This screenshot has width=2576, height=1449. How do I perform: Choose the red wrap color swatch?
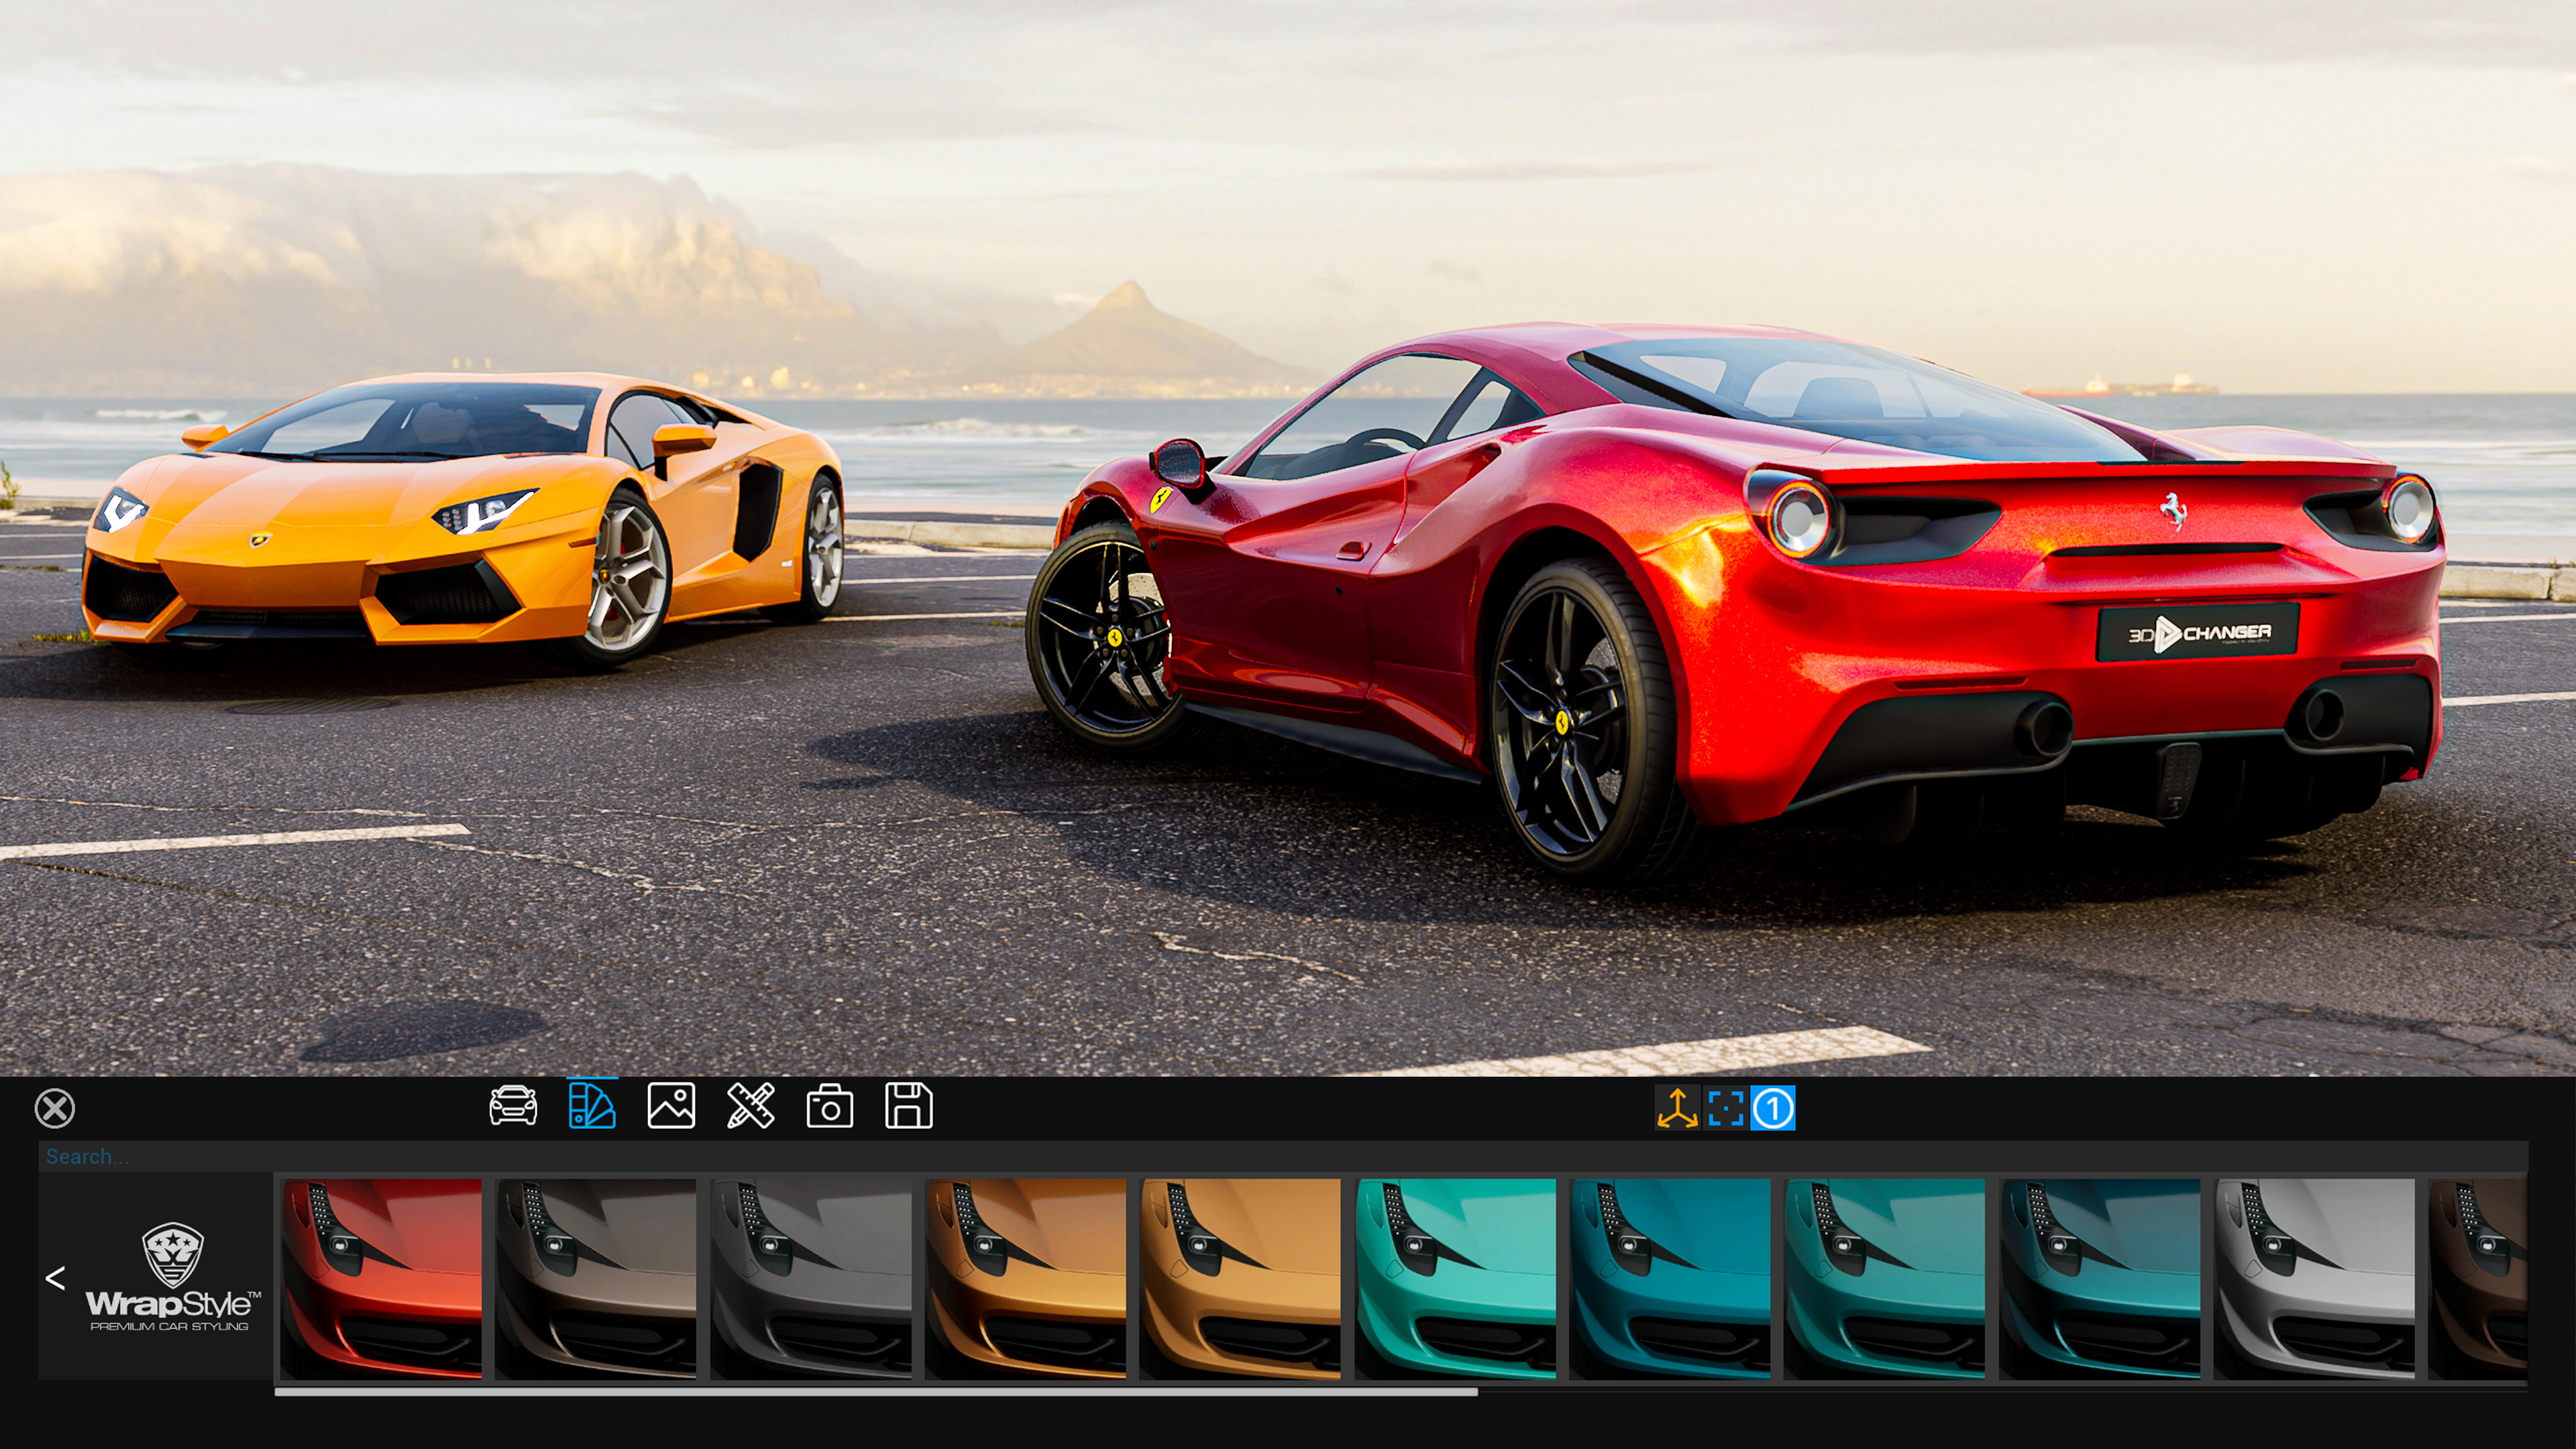(x=381, y=1278)
